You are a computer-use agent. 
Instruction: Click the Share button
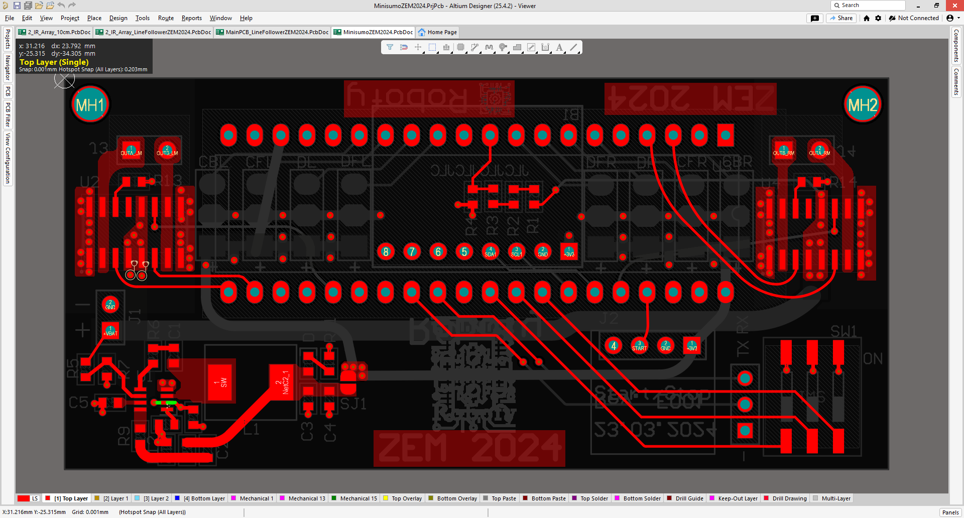[x=841, y=18]
